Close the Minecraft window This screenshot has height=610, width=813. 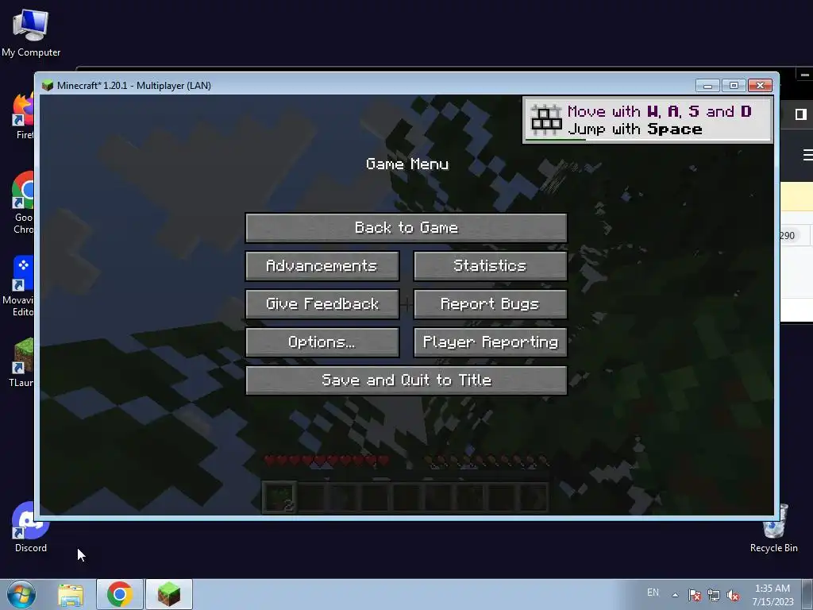(760, 86)
